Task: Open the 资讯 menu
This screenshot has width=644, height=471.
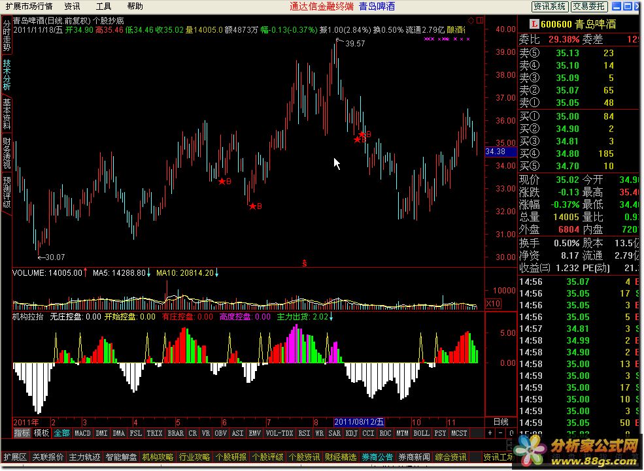Action: click(73, 6)
